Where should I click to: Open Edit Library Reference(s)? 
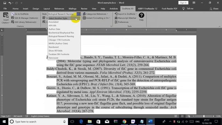24,22
